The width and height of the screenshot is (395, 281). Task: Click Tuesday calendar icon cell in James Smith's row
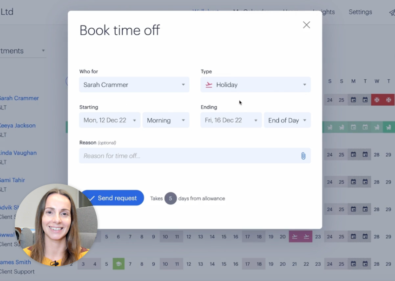365,264
